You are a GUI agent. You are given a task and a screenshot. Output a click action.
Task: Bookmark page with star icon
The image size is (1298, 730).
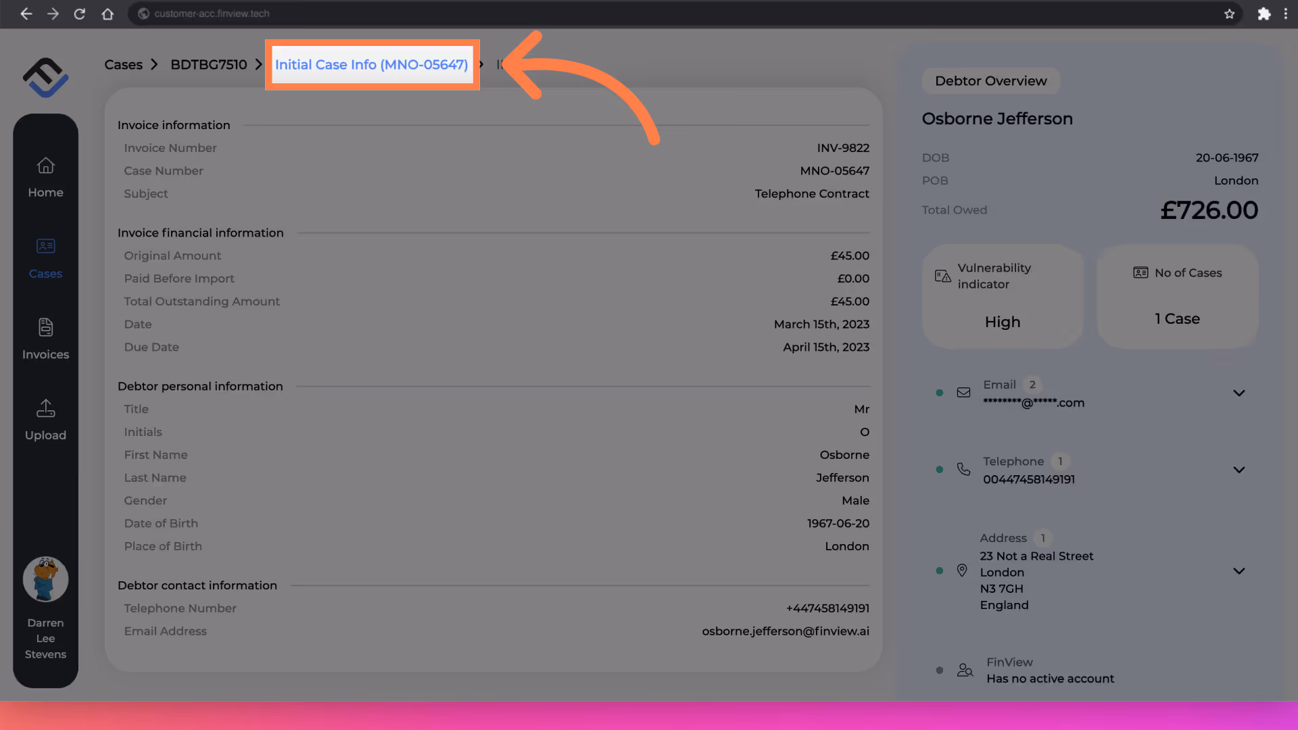[x=1229, y=14]
